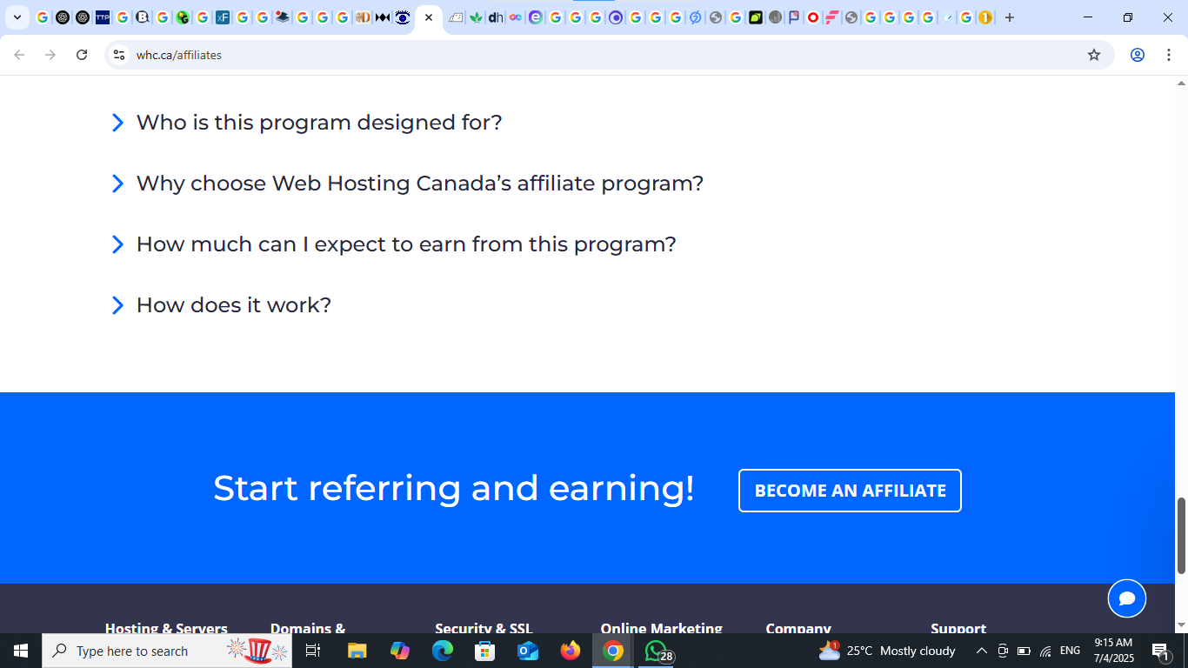Check the battery status tray icon
This screenshot has height=668, width=1188.
click(1024, 651)
